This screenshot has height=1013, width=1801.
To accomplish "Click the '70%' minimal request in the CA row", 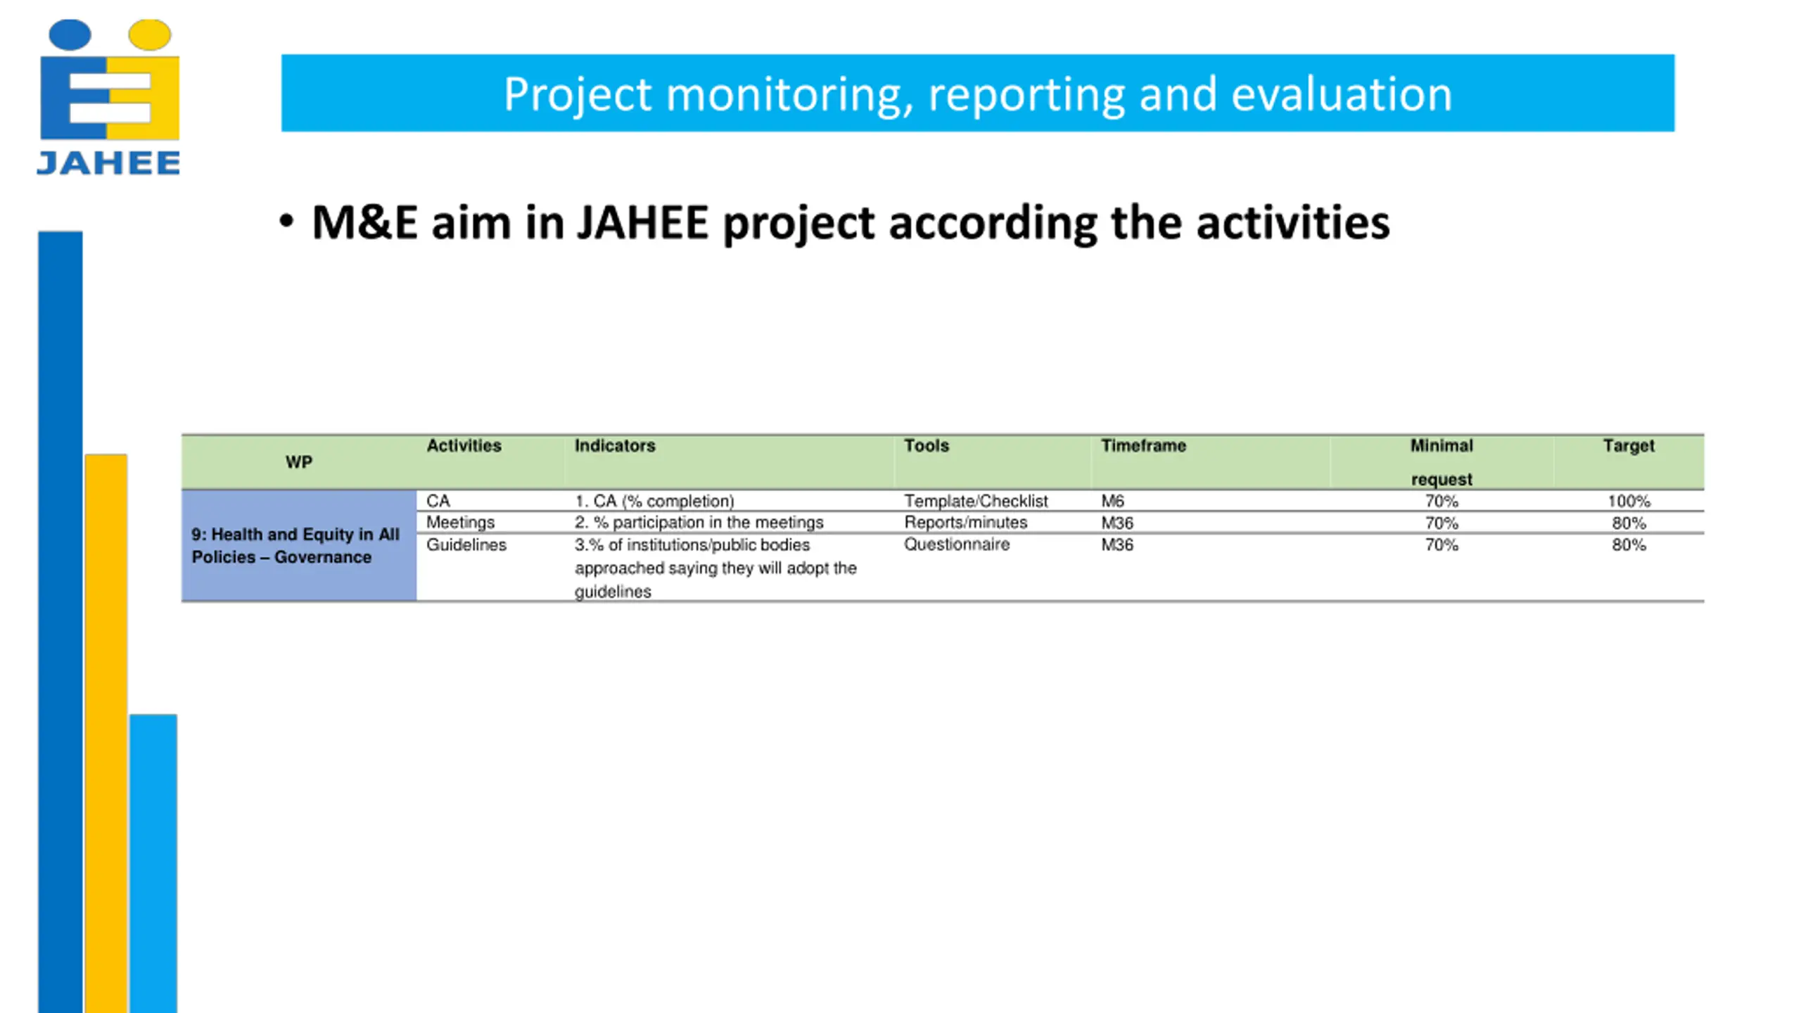I will click(1442, 501).
